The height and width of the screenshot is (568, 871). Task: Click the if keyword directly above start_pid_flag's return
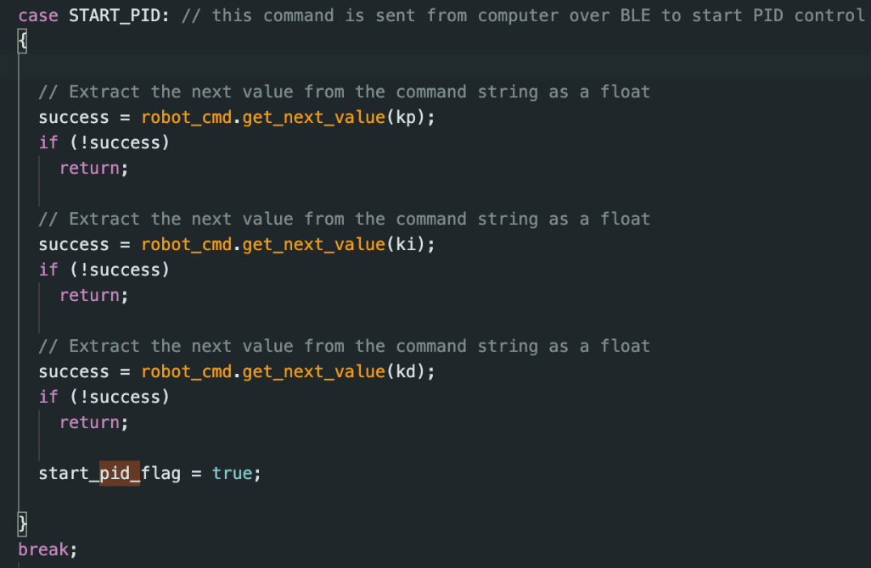(x=48, y=397)
